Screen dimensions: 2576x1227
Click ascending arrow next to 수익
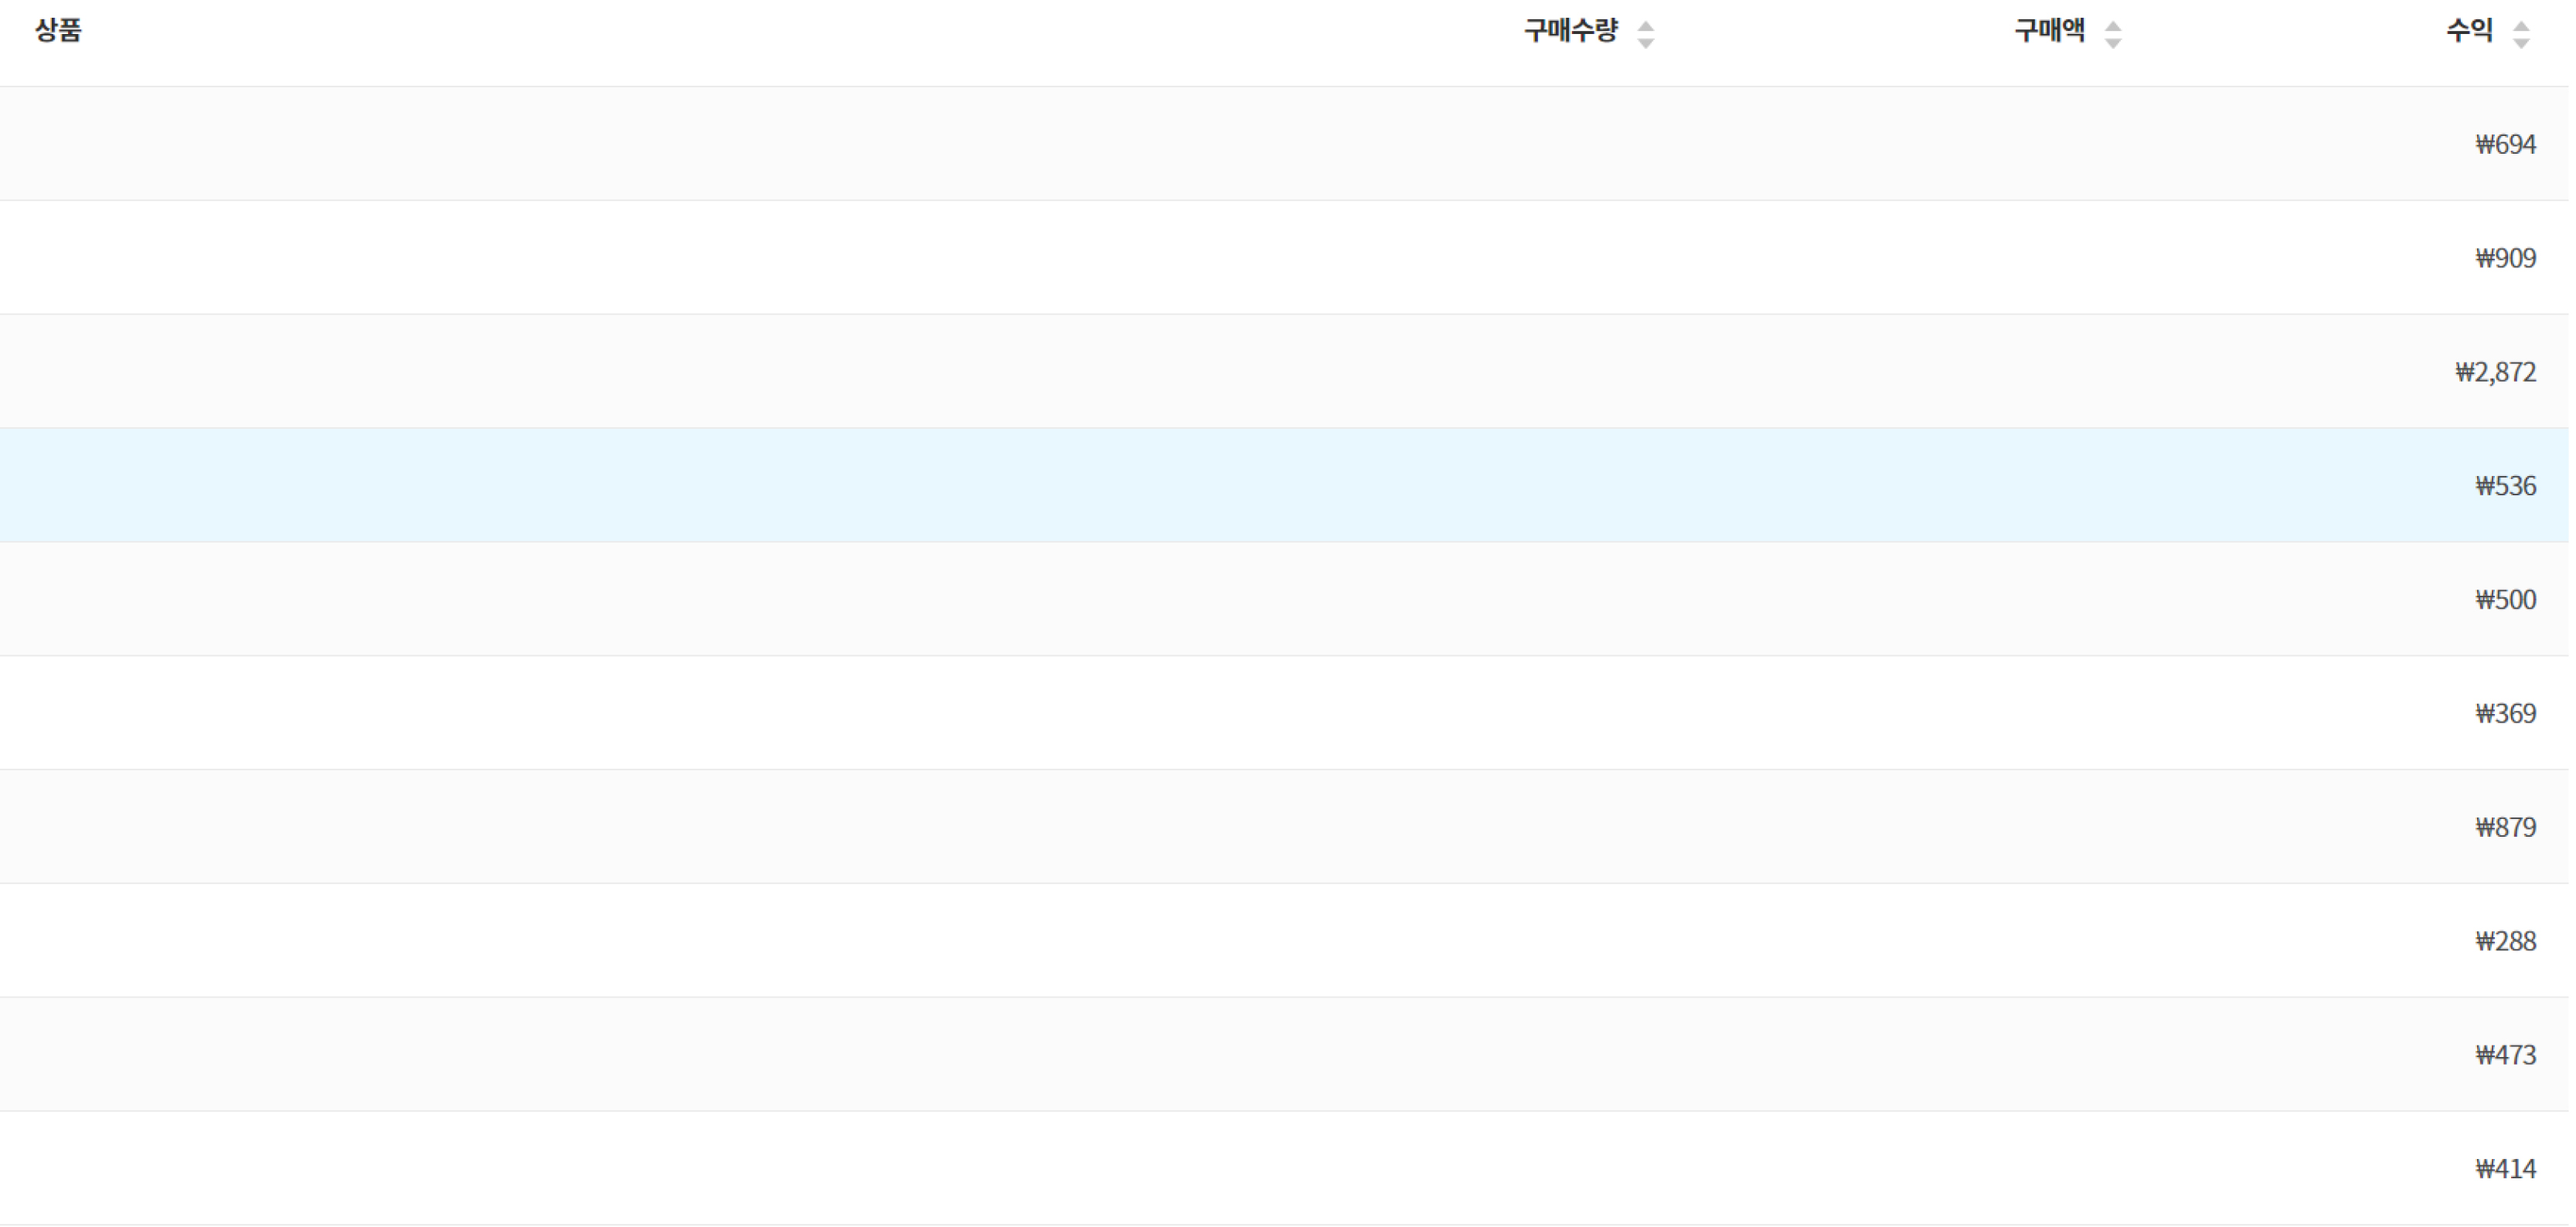click(2521, 25)
